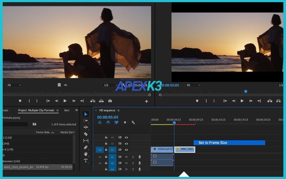This screenshot has width=286, height=179.
Task: Switch to Project: Multiple Clip Formats tab
Action: (x=36, y=110)
